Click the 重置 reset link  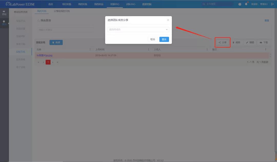click(x=267, y=21)
